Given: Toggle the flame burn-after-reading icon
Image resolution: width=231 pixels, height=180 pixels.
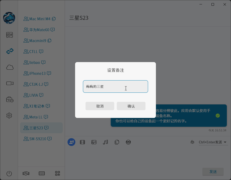Looking at the screenshot, I should (x=192, y=142).
